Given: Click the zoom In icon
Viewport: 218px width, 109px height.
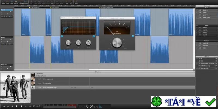Looking at the screenshot, I should coord(71,2).
